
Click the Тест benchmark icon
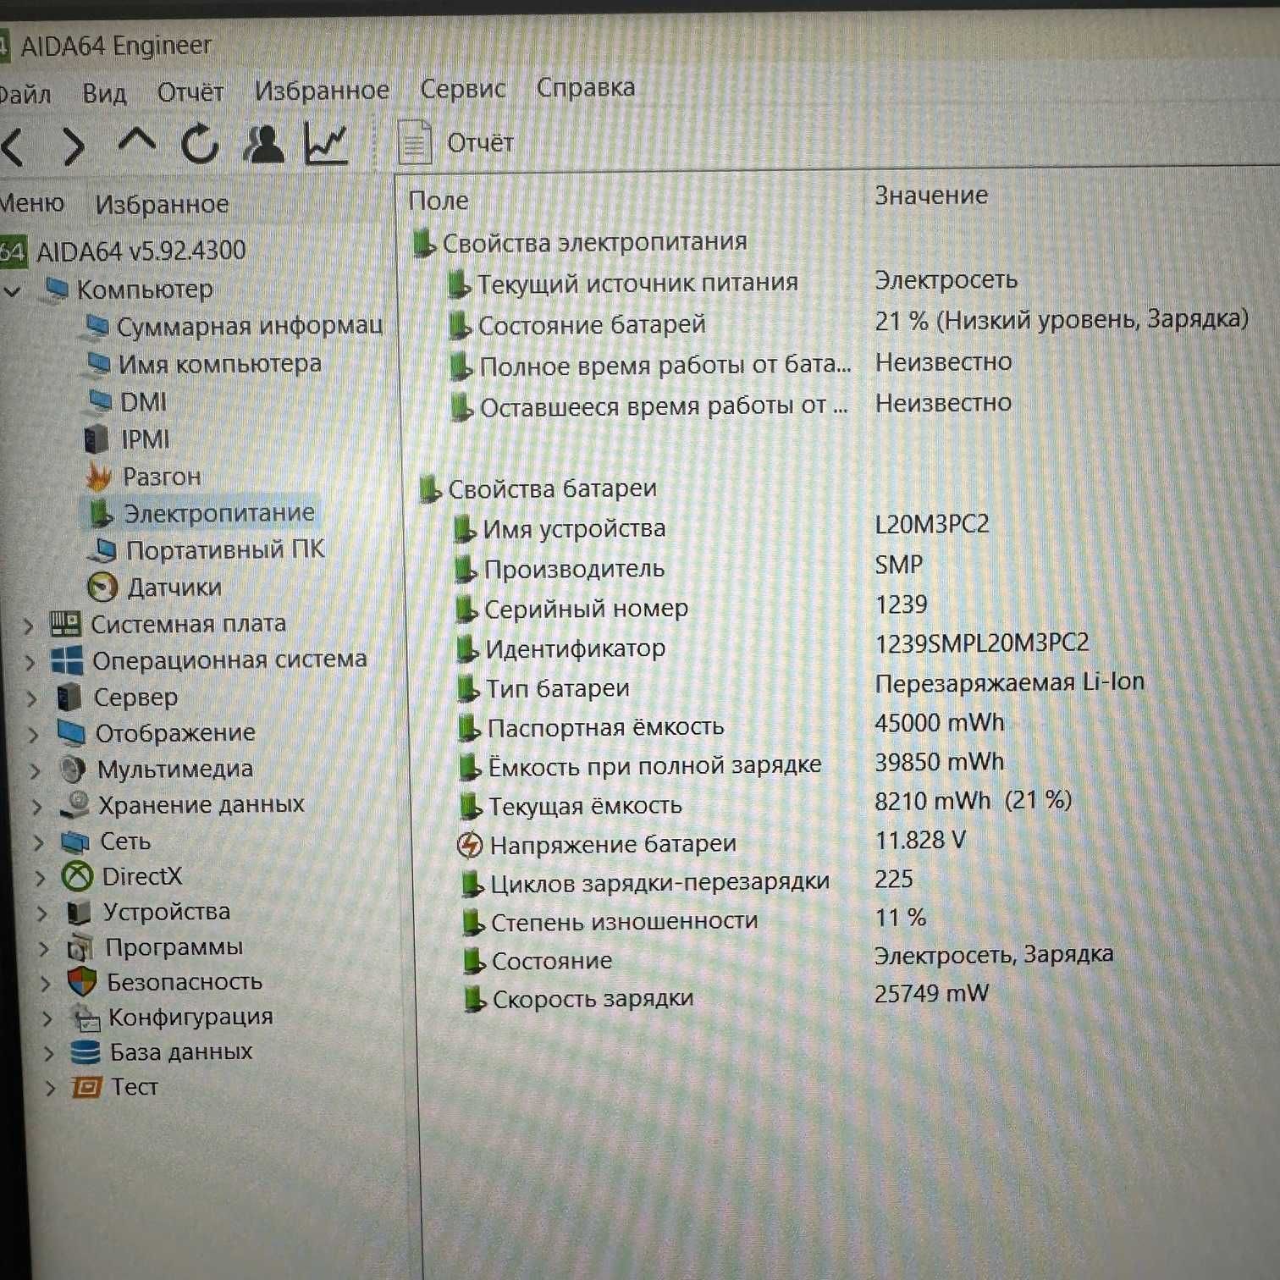tap(87, 1088)
